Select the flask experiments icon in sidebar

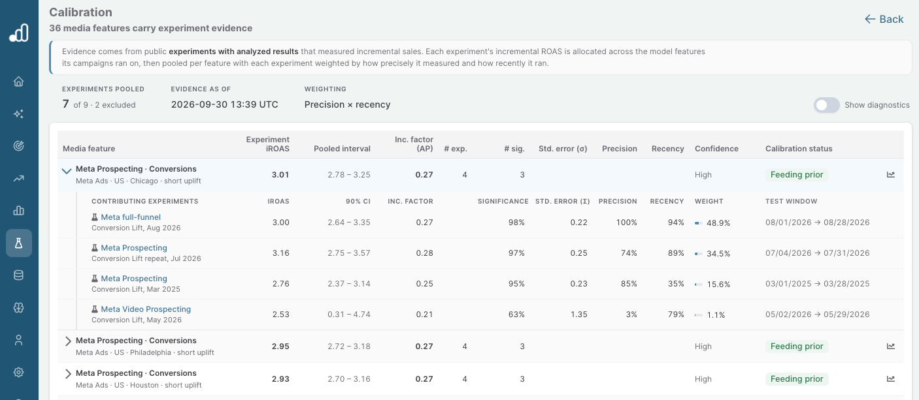18,243
